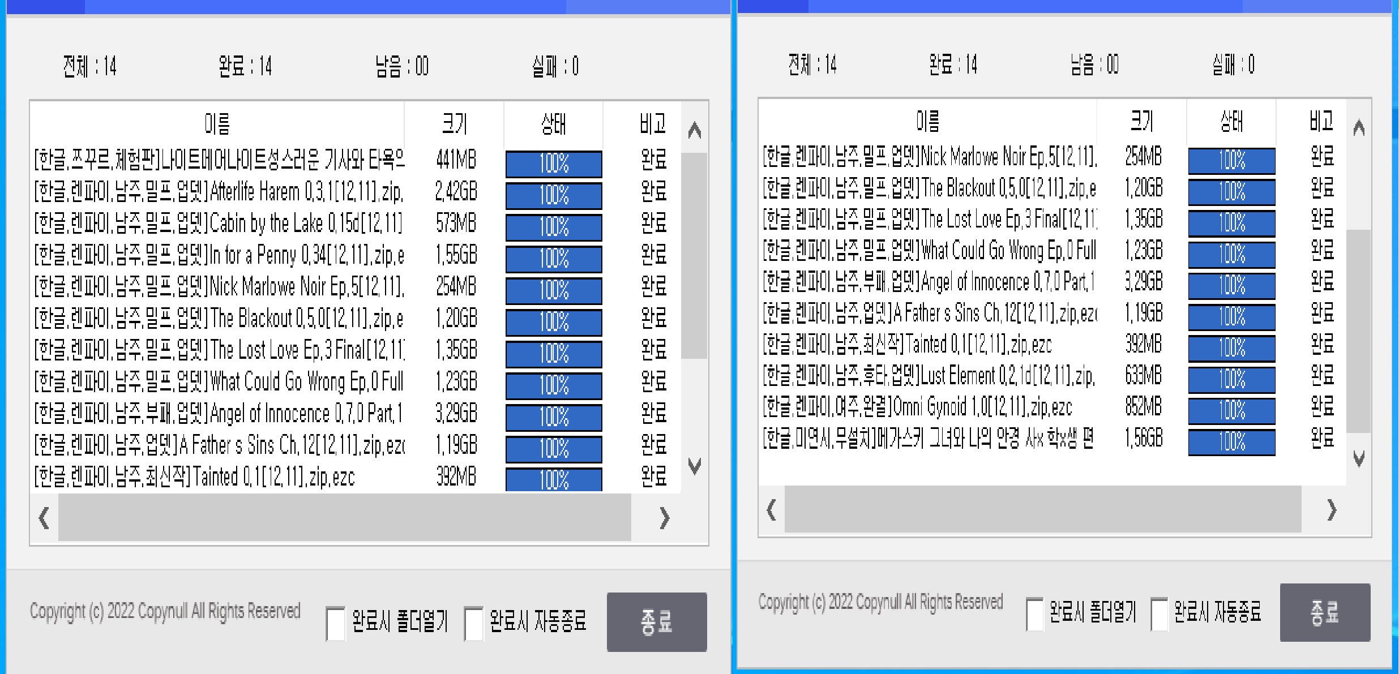Click left window horizontal scrollbar track
Screen dimensions: 1399x674
[x=344, y=518]
